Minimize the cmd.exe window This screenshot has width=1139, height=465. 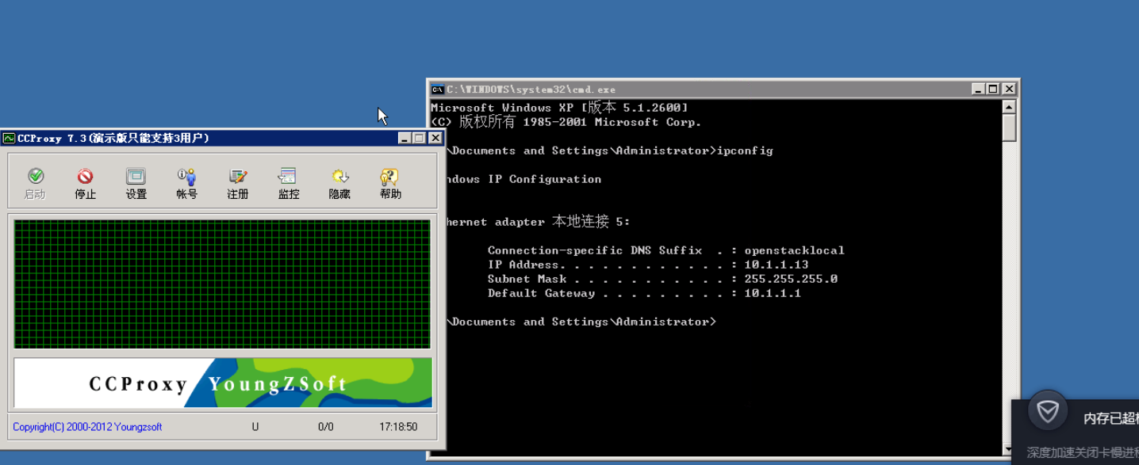tap(978, 89)
